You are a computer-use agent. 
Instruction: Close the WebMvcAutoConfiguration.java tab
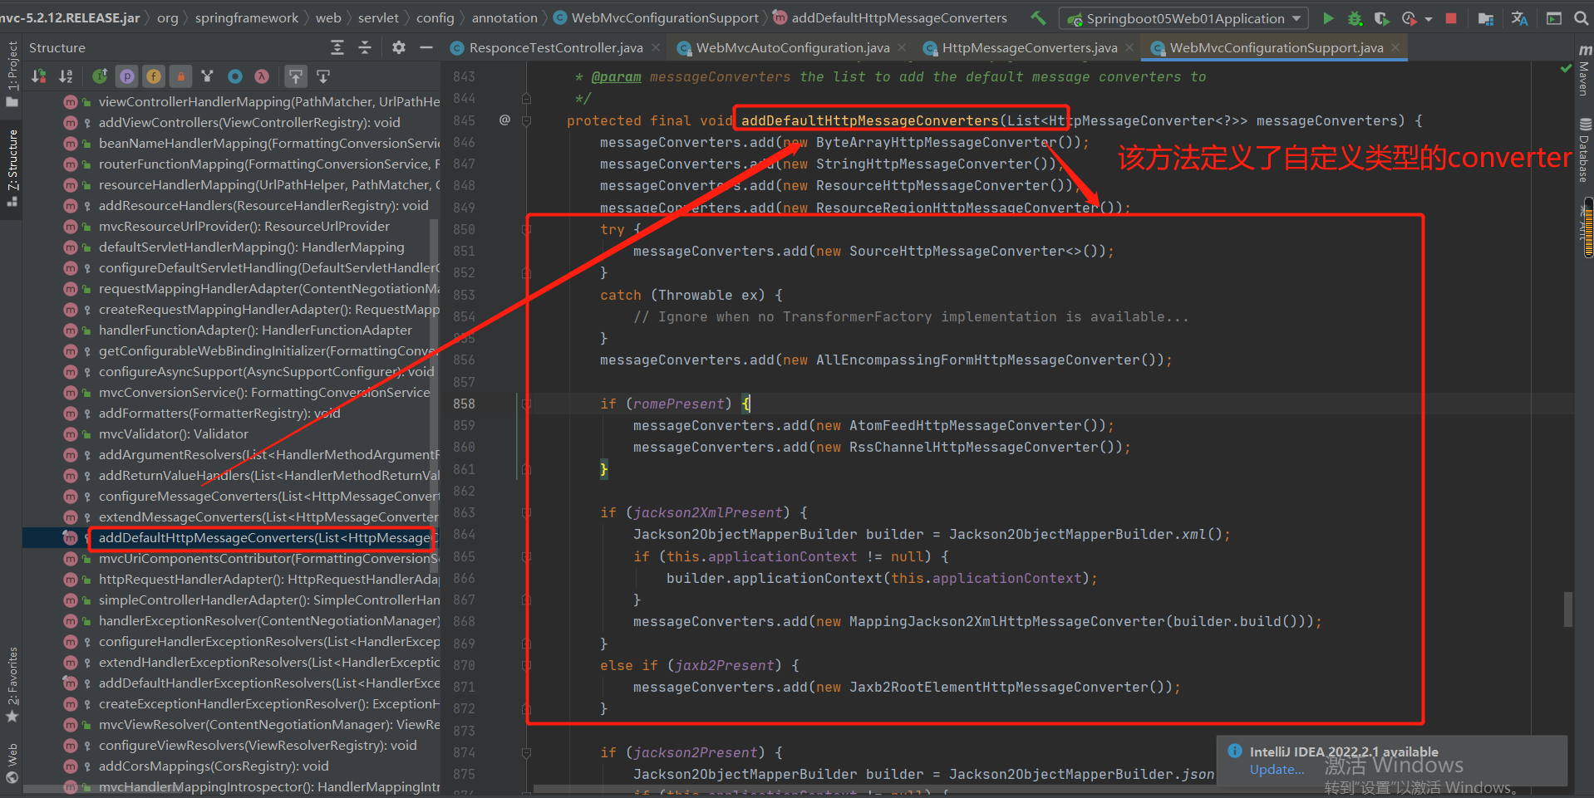902,48
